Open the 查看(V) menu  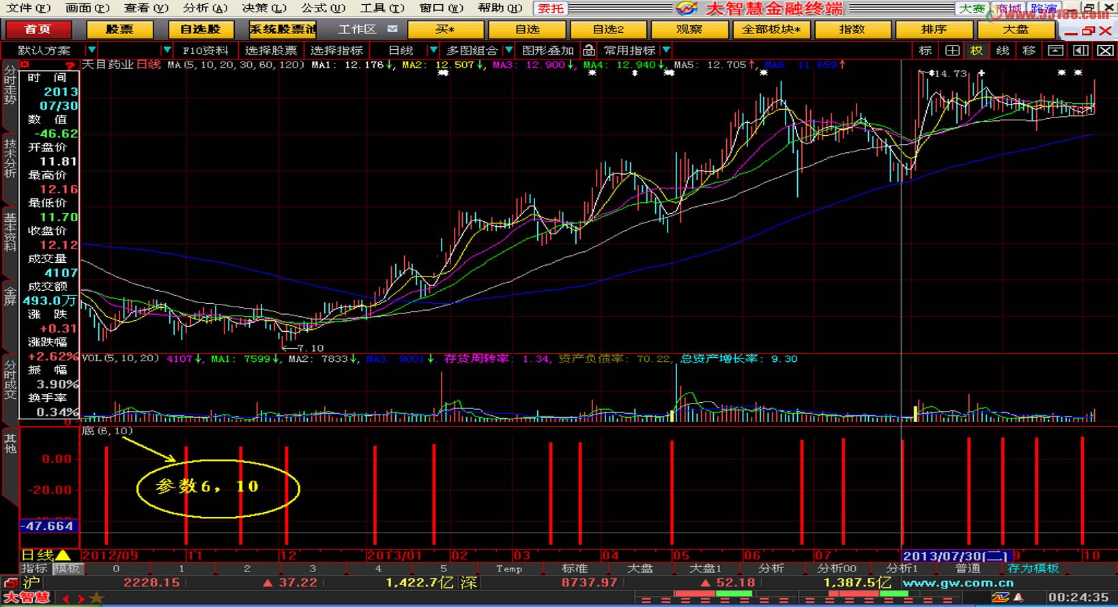point(146,8)
